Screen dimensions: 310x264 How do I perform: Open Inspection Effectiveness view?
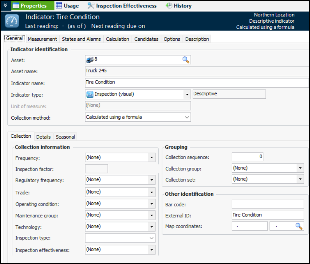point(122,6)
